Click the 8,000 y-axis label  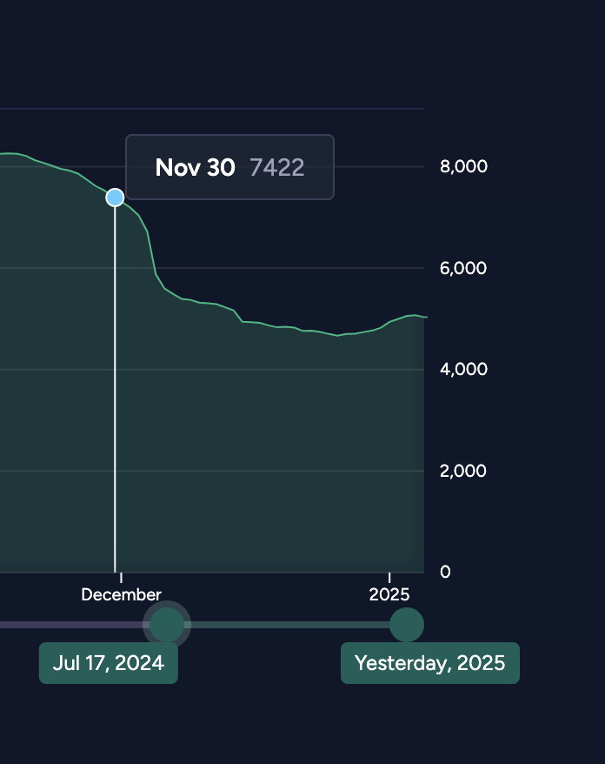click(463, 166)
